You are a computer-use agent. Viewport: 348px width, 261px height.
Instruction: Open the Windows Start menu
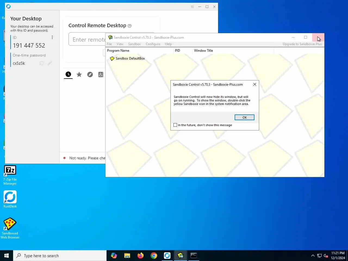[x=7, y=256]
